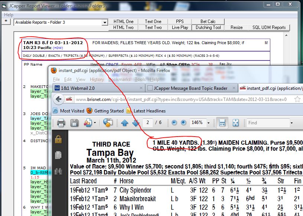Click the Print icon in PDF toolbar

point(61,123)
